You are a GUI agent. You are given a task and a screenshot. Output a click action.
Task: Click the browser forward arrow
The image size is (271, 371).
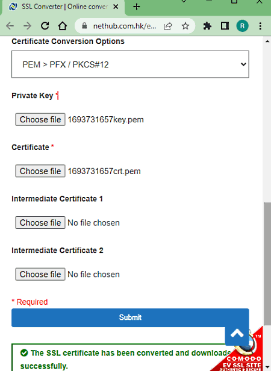[x=28, y=26]
